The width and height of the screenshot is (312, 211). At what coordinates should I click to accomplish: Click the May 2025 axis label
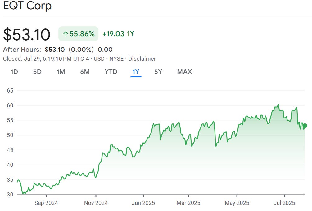pos(237,203)
